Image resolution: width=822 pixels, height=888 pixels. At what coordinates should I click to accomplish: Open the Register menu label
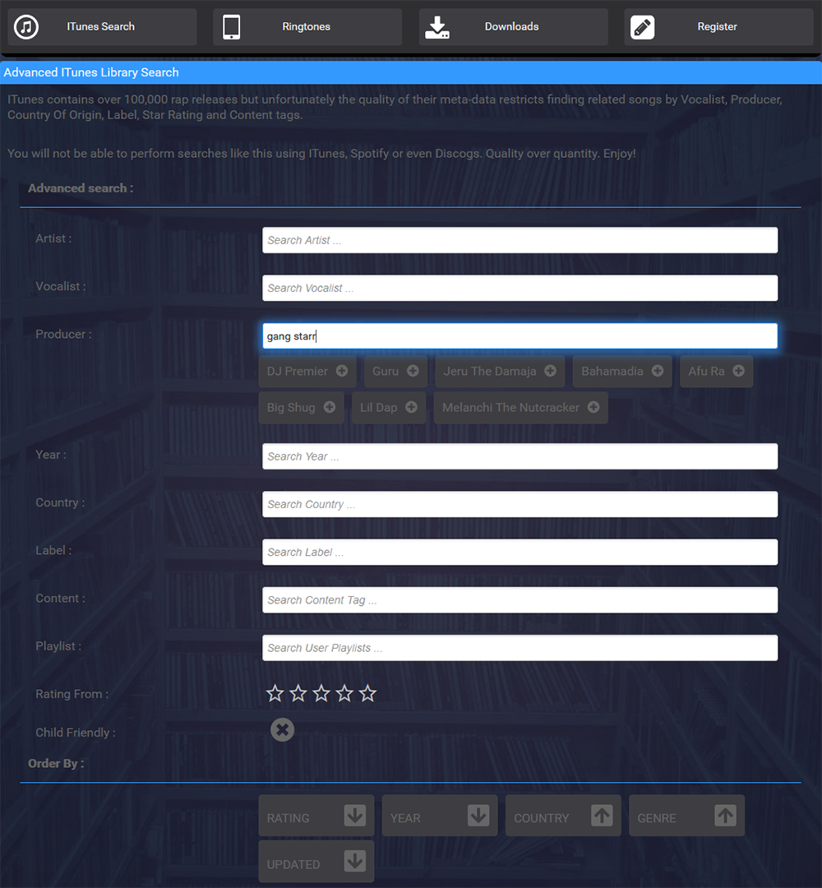point(718,26)
